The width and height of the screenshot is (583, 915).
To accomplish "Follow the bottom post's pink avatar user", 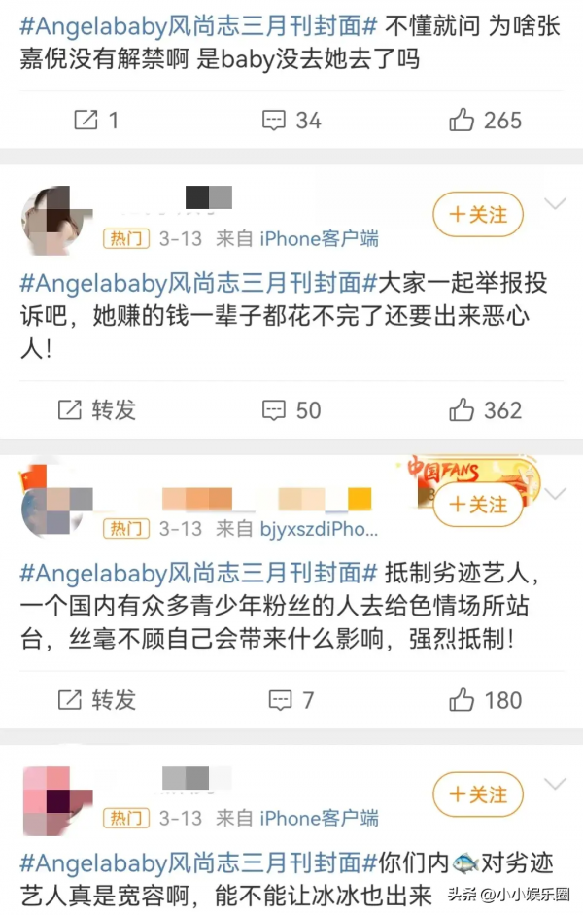I will (x=478, y=793).
